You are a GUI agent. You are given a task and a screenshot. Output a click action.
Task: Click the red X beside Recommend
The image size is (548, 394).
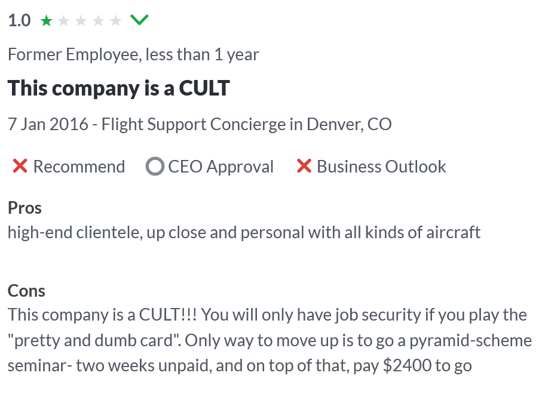(20, 166)
